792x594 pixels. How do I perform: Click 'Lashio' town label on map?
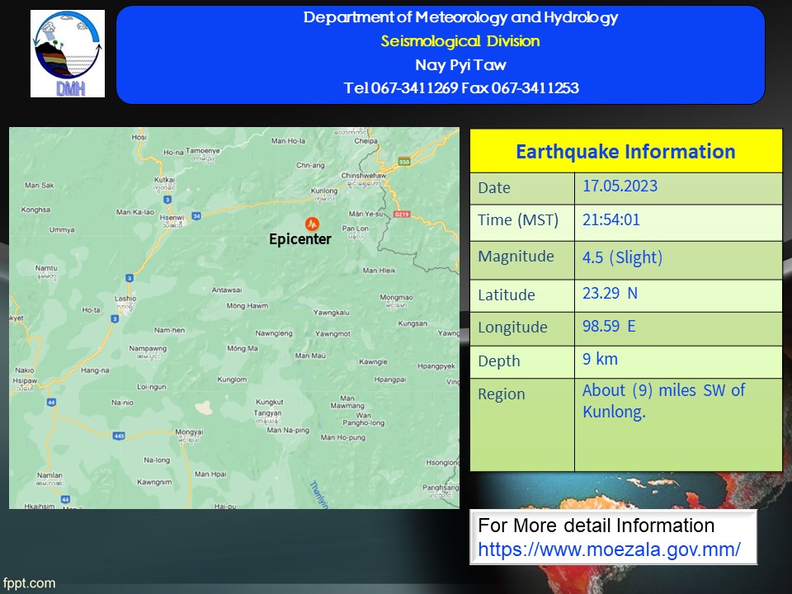click(x=125, y=299)
